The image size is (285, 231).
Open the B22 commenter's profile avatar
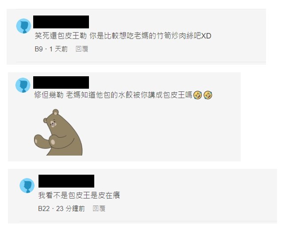(27, 185)
